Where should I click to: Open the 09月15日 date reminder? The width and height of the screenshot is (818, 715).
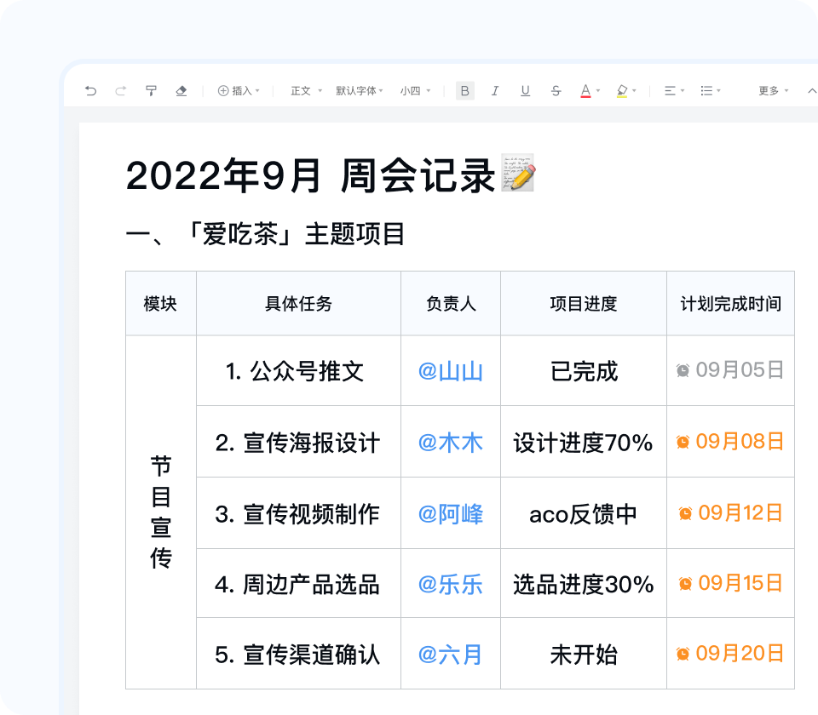click(x=740, y=583)
